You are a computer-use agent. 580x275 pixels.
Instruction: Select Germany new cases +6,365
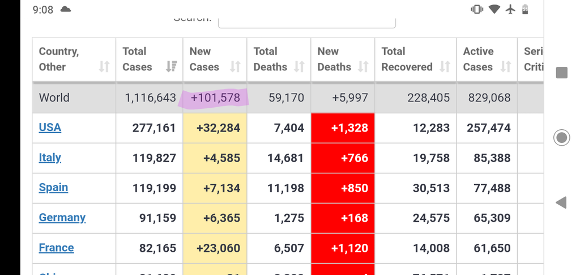(x=221, y=218)
